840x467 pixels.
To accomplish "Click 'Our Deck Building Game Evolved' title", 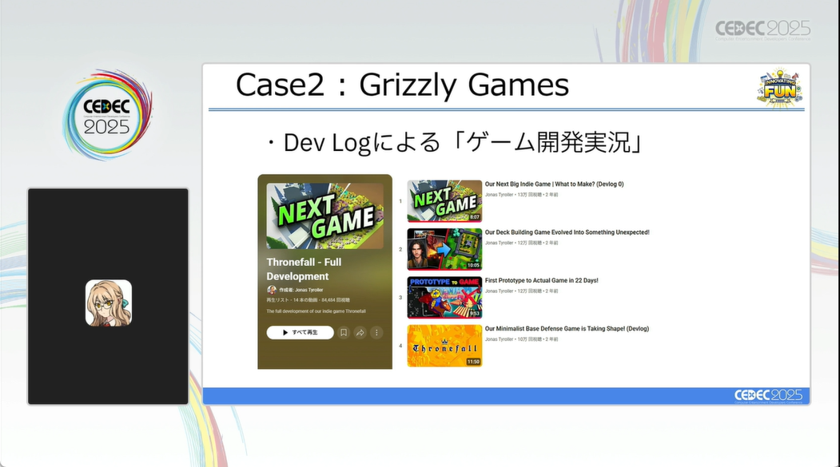I will (x=567, y=232).
